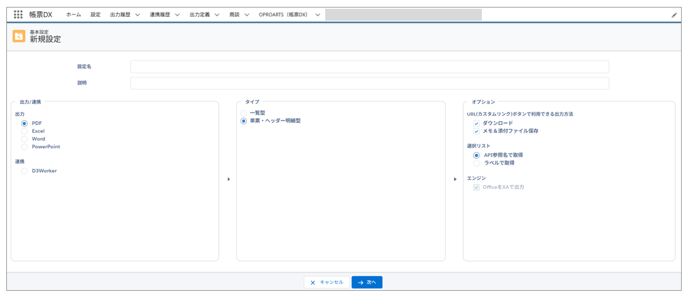Select the 一覧型 type option
Viewport: 688px width, 299px height.
point(244,113)
